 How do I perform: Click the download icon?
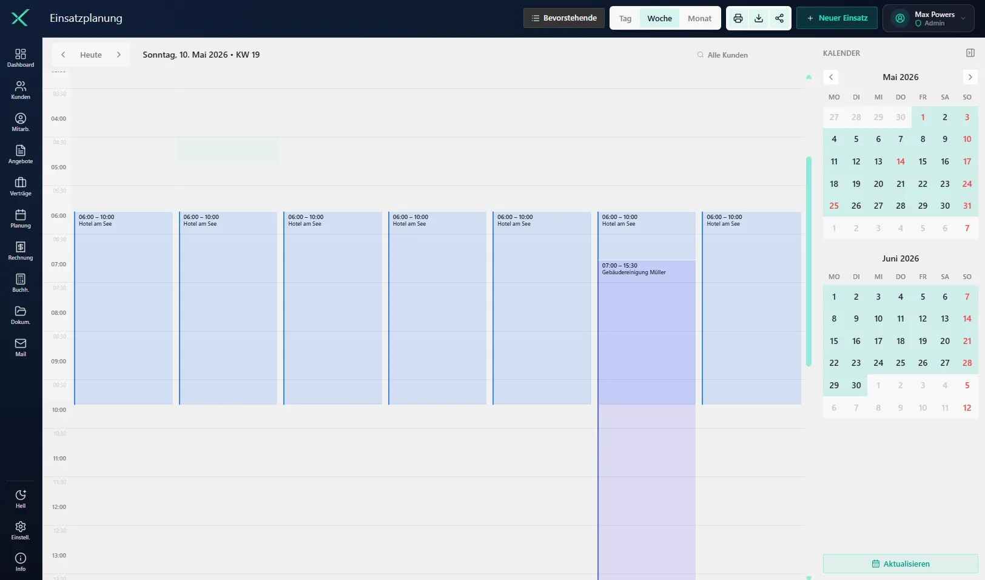point(759,18)
